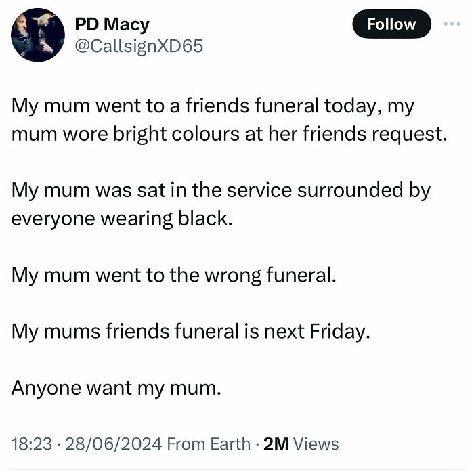Open the three-dot more options menu
Image resolution: width=474 pixels, height=474 pixels.
(x=451, y=24)
